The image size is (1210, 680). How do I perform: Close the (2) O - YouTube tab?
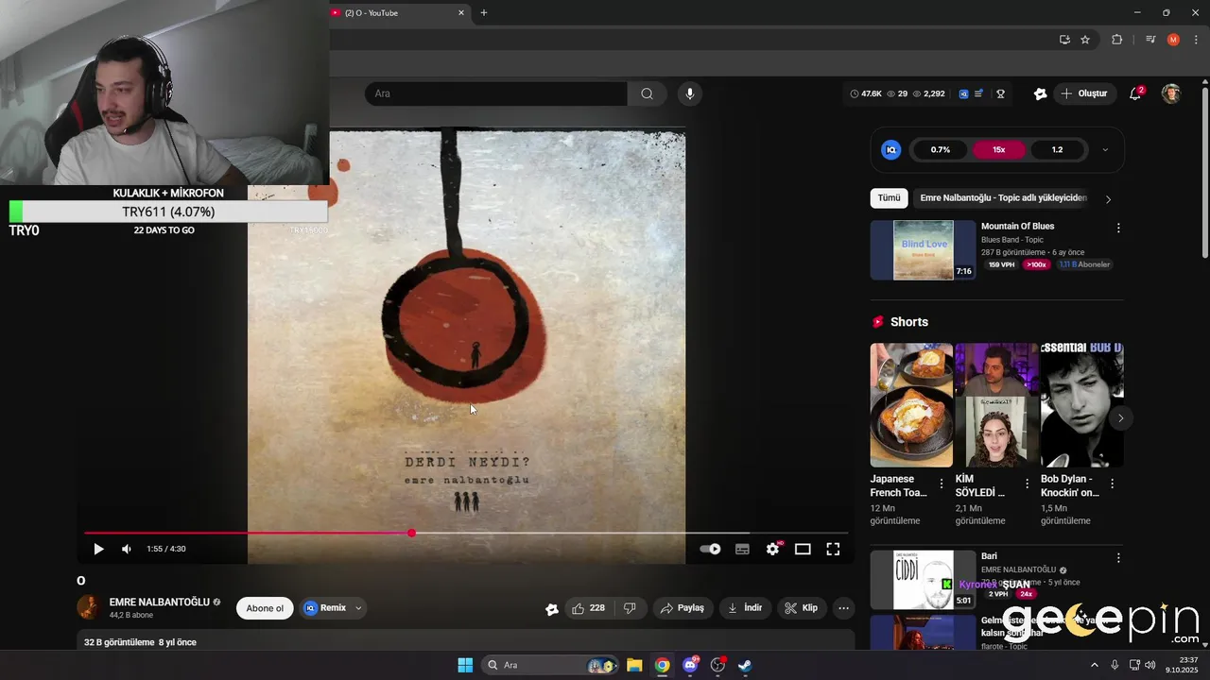point(461,13)
